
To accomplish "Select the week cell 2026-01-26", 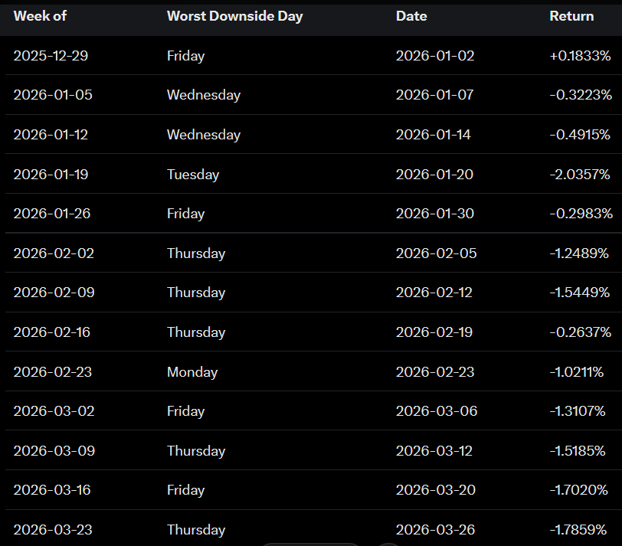I will [x=52, y=214].
